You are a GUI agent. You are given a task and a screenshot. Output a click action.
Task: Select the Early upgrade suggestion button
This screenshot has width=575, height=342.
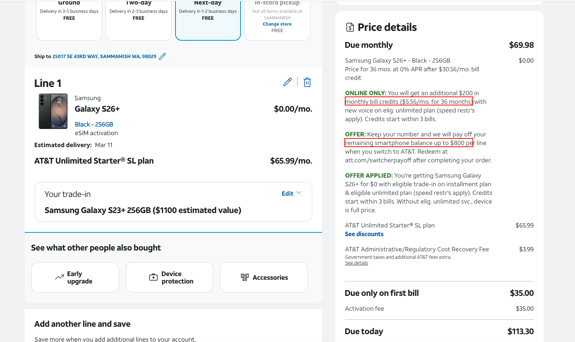pyautogui.click(x=75, y=277)
